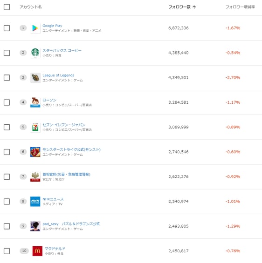Open the McDonald's logo icon
The height and width of the screenshot is (263, 262).
(37, 251)
